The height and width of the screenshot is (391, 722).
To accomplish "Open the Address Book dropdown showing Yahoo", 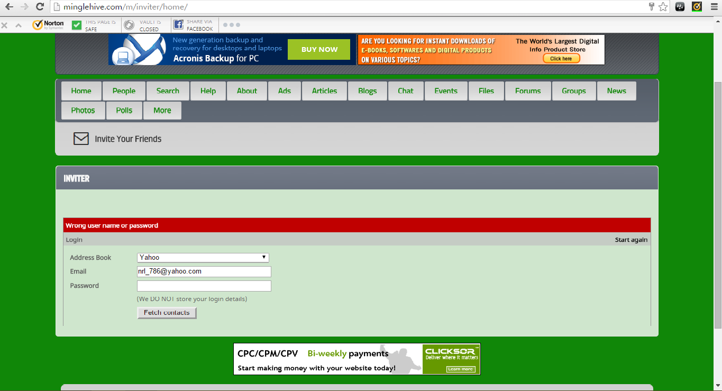I will (x=203, y=258).
